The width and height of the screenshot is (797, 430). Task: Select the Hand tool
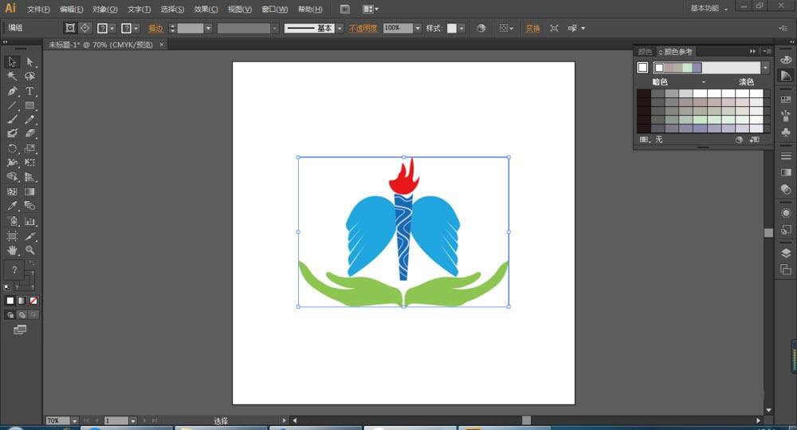12,251
